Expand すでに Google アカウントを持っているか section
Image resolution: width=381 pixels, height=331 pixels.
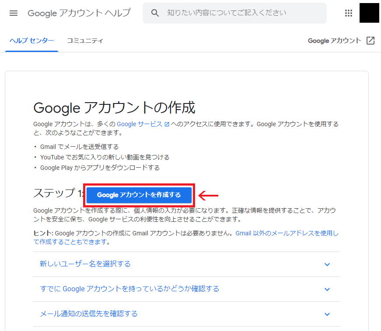click(186, 289)
